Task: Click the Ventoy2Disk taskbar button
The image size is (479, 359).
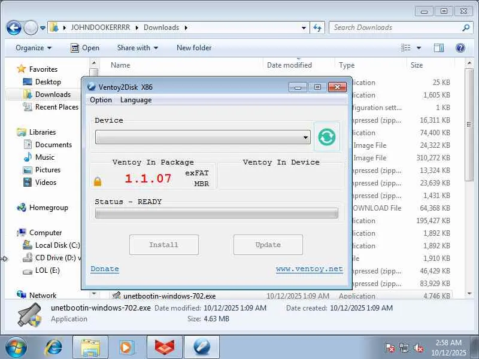Action: coord(202,348)
